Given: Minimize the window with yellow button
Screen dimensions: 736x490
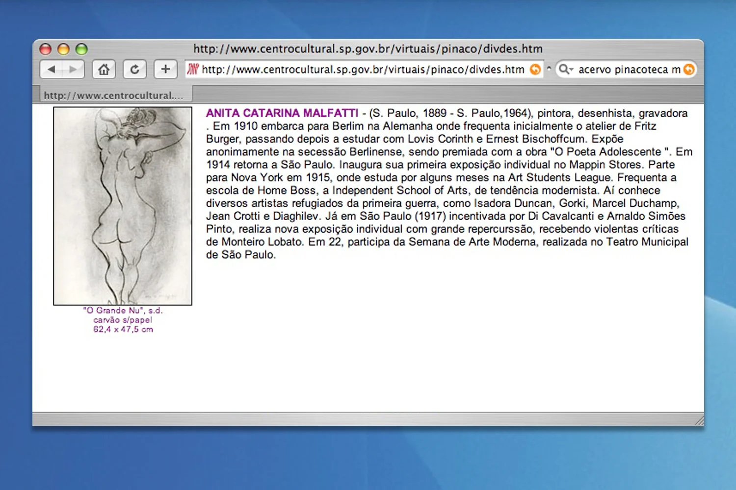Looking at the screenshot, I should 64,49.
